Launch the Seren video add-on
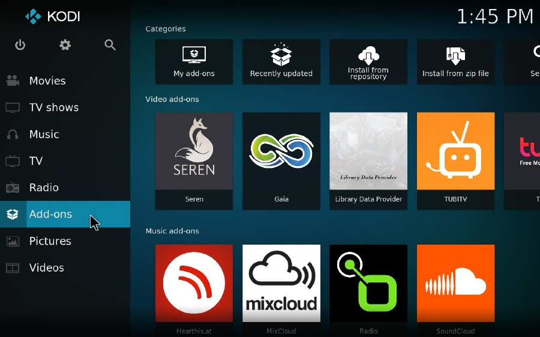The image size is (540, 337). [x=194, y=161]
